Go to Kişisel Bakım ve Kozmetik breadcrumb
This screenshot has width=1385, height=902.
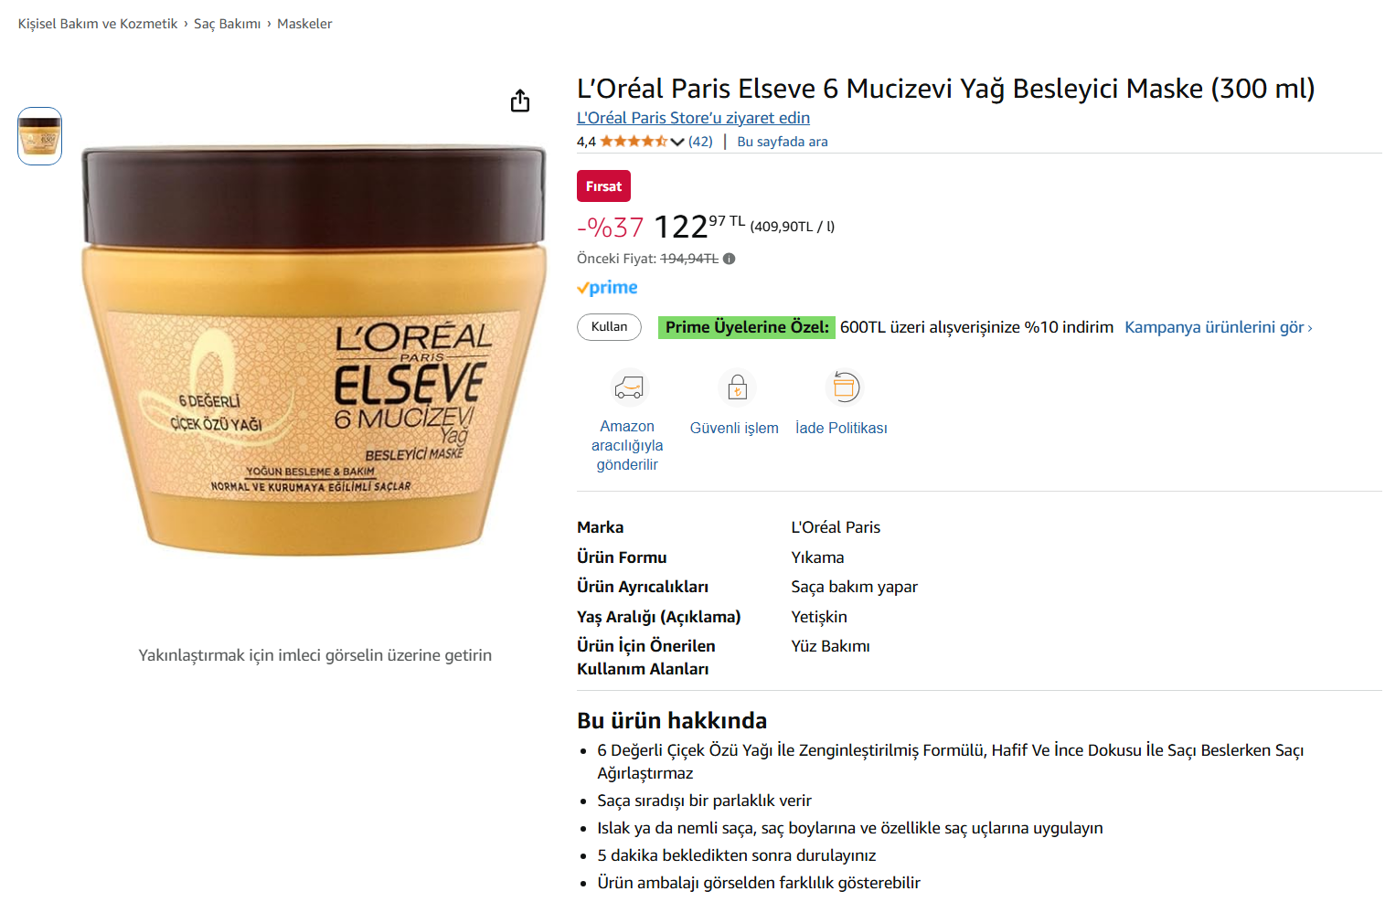coord(98,24)
